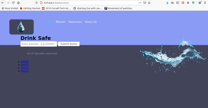
Task: Click the 'list of zipcodes searched:' label
Action: pyautogui.click(x=42, y=53)
